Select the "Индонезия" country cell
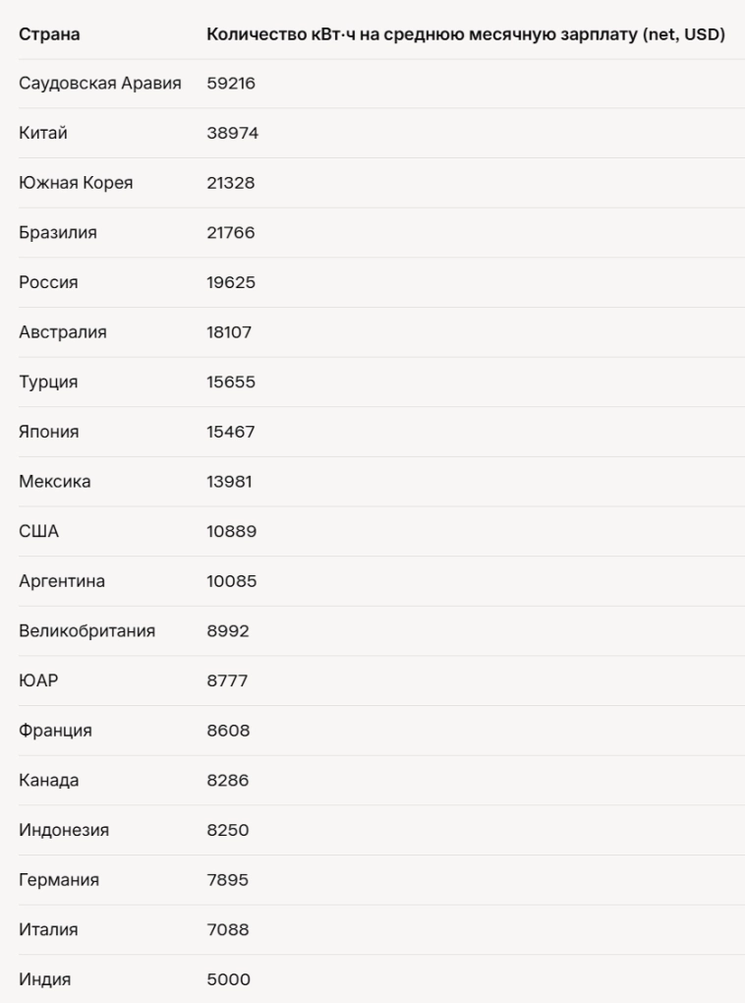Image resolution: width=745 pixels, height=1003 pixels. [64, 830]
